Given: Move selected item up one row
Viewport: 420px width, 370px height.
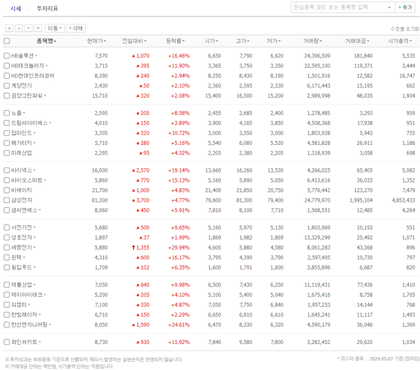Looking at the screenshot, I should [19, 28].
